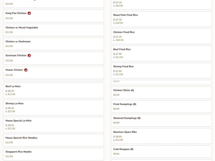The width and height of the screenshot is (215, 161).
Task: Select Beef Fried Rice item
Action: (161, 53)
